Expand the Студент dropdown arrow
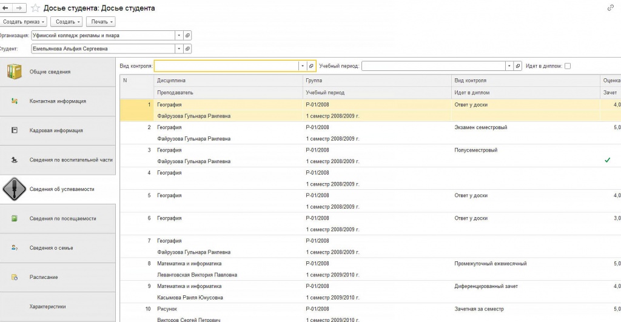The height and width of the screenshot is (322, 621). tap(179, 49)
